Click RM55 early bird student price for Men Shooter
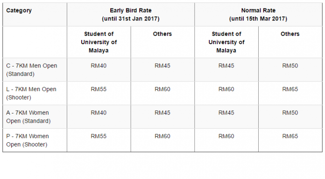Image resolution: width=325 pixels, height=179 pixels. pos(99,89)
